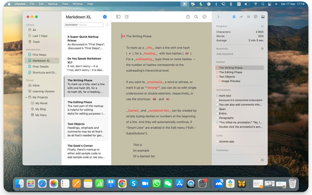The image size is (312, 195).
Task: Show the overview dashboard tab icon
Action: coord(234,17)
